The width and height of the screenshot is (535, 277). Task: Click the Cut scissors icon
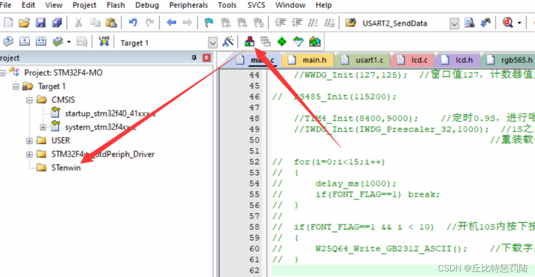tap(78, 23)
